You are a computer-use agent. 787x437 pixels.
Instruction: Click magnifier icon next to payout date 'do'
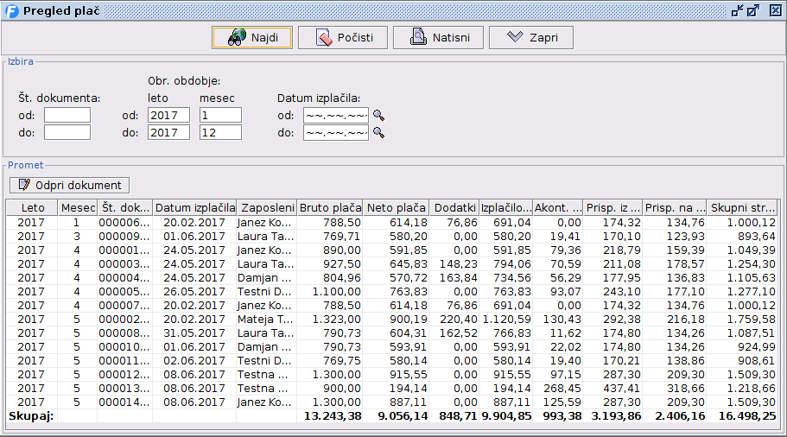tap(378, 133)
